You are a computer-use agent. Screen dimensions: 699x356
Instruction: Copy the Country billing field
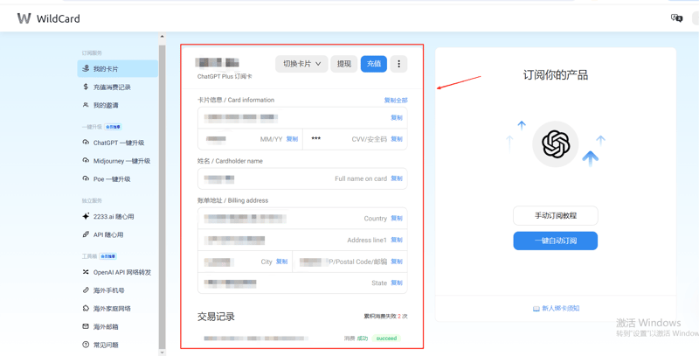[x=397, y=218]
